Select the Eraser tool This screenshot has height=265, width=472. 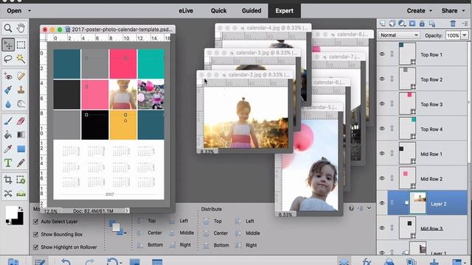click(x=21, y=121)
